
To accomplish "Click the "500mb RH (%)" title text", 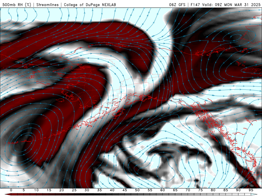I will pyautogui.click(x=17, y=5).
